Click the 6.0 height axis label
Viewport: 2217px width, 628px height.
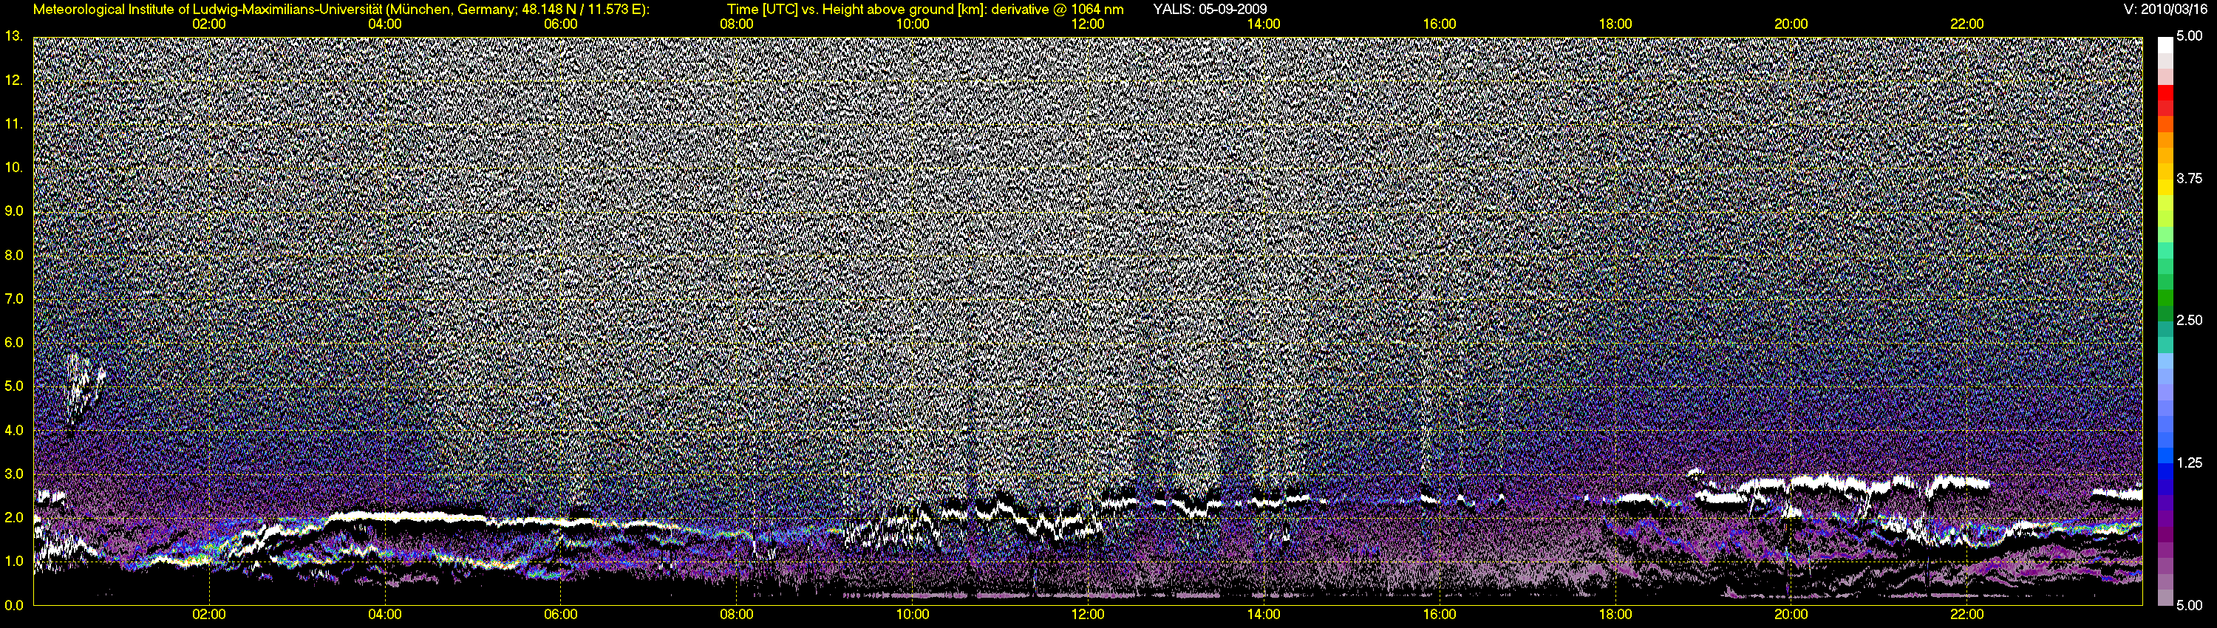pos(13,342)
